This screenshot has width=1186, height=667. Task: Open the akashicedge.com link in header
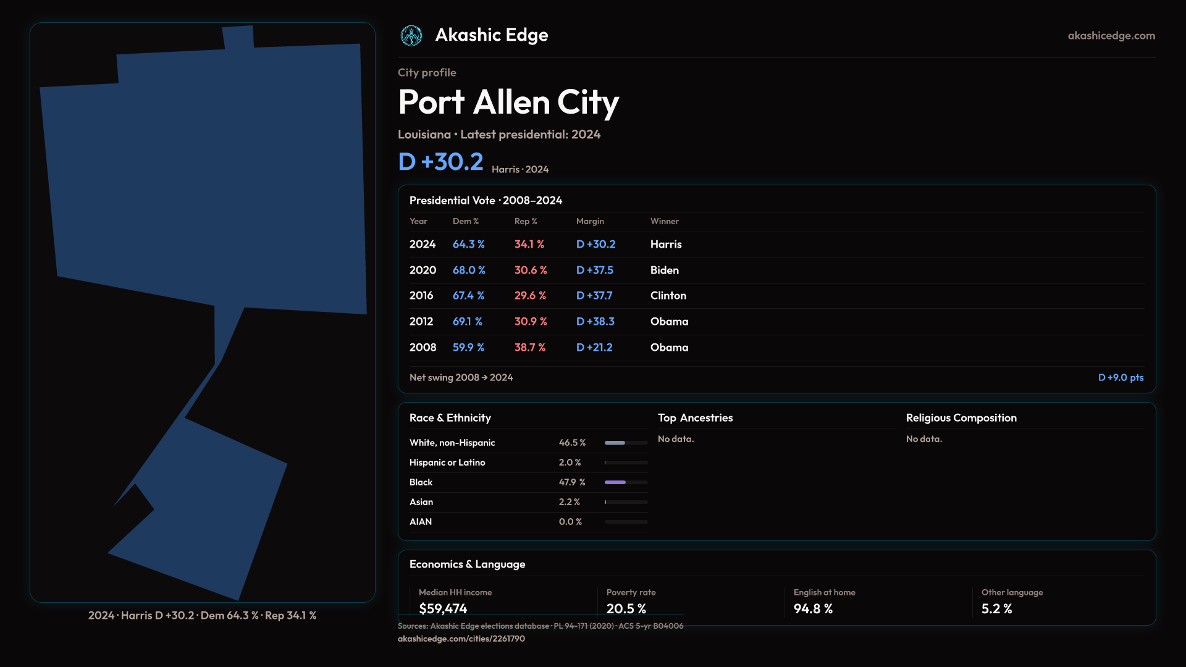click(1111, 36)
